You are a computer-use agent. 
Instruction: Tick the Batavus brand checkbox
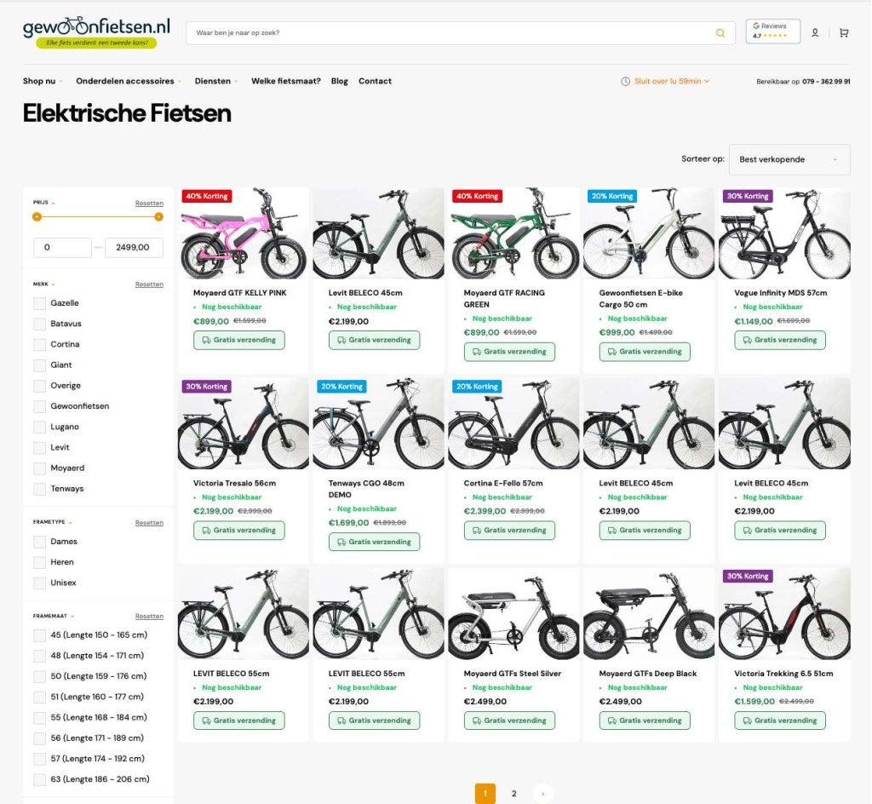click(39, 324)
